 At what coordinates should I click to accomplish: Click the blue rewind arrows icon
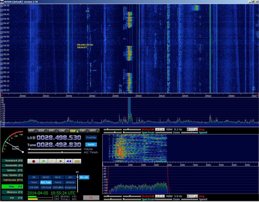click(69, 161)
